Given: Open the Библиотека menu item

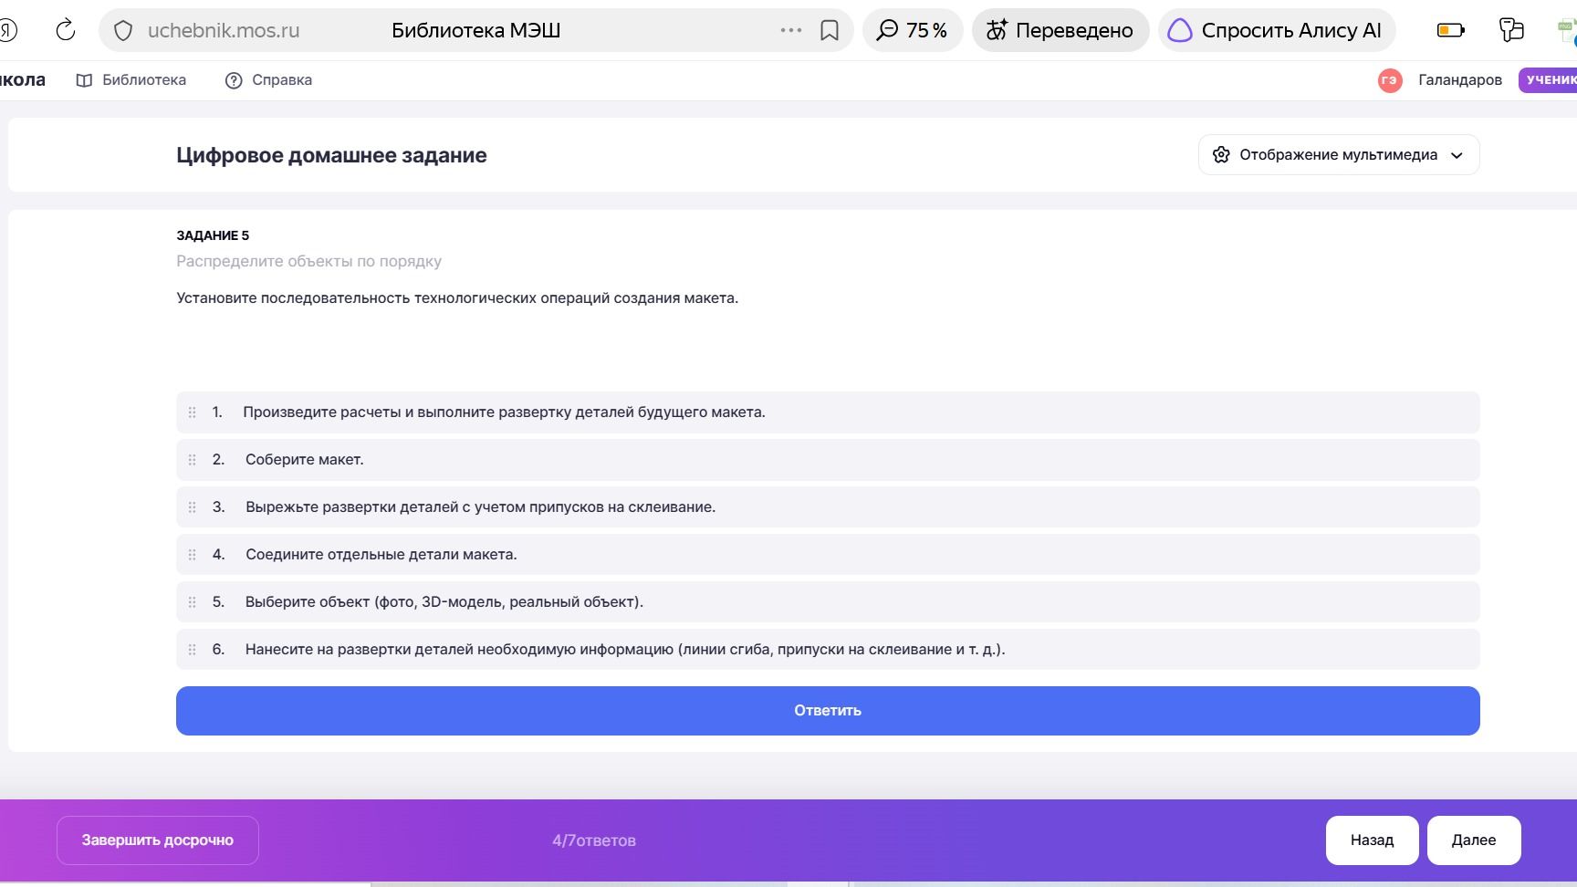Looking at the screenshot, I should [131, 80].
